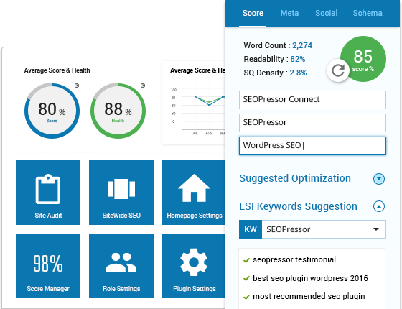Click the help icon beside the 80% Score gauge
Screen dimensions: 402x309
point(77,86)
